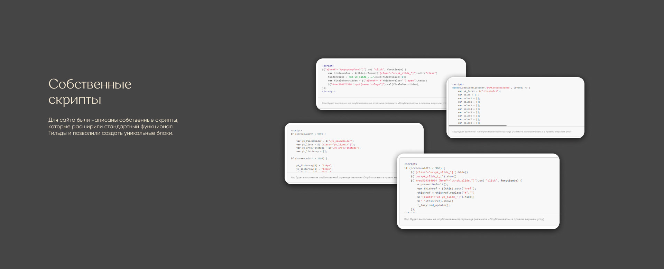Click the line "e.preventDefault();"
The height and width of the screenshot is (269, 664).
[432, 185]
